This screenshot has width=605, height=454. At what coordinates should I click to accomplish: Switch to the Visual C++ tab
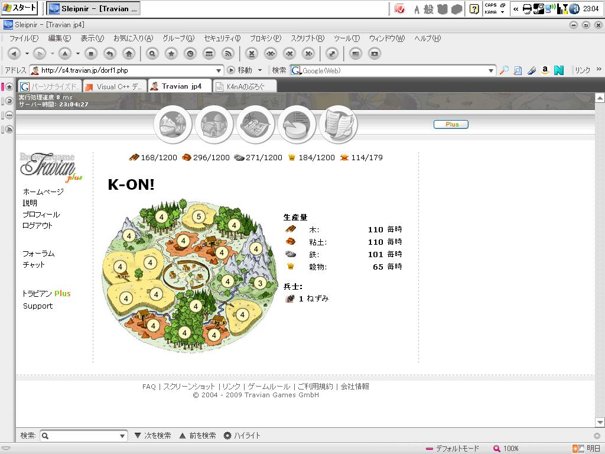coord(115,86)
